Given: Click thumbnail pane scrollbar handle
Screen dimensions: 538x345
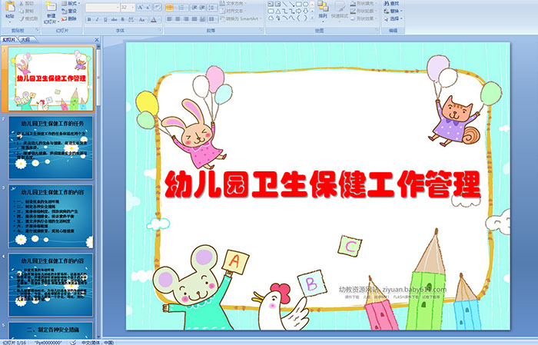Looking at the screenshot, I should [x=99, y=78].
